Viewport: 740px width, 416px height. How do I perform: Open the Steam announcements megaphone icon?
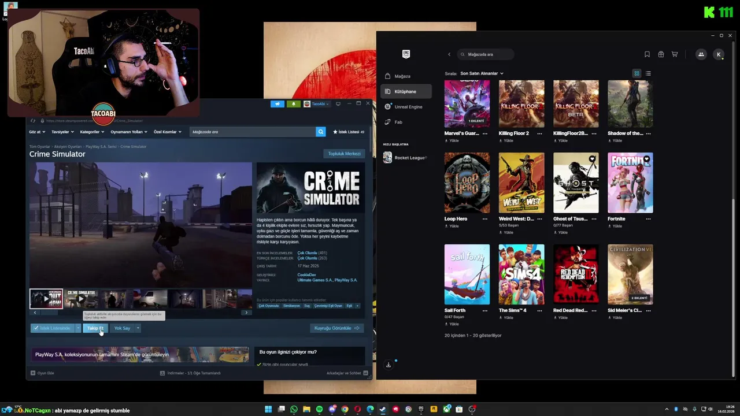pyautogui.click(x=277, y=104)
